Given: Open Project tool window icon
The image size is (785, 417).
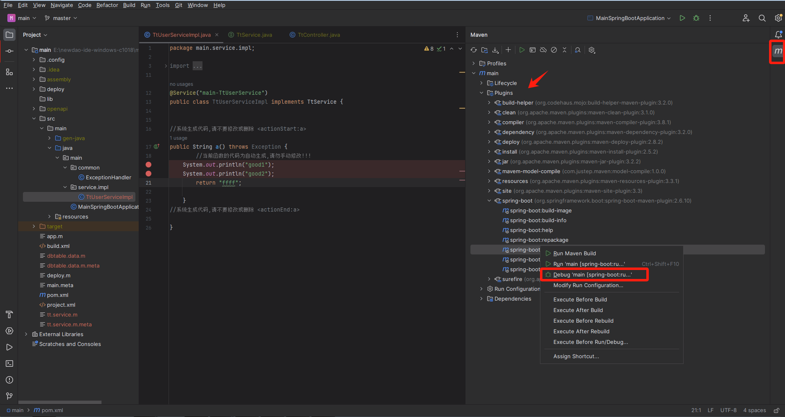Looking at the screenshot, I should (x=9, y=35).
